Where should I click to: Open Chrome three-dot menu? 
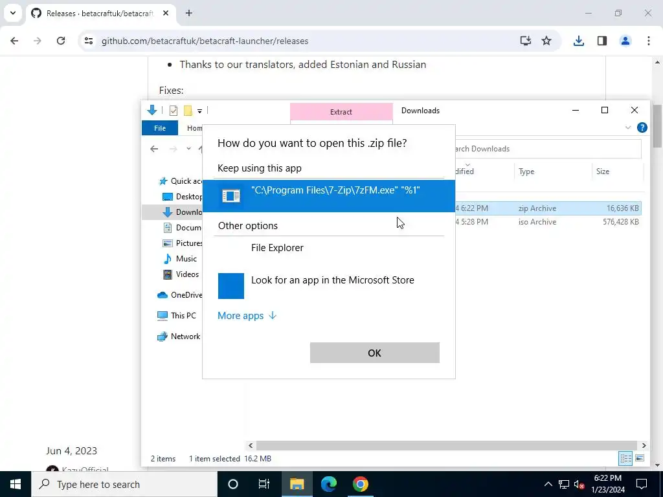[x=649, y=41]
